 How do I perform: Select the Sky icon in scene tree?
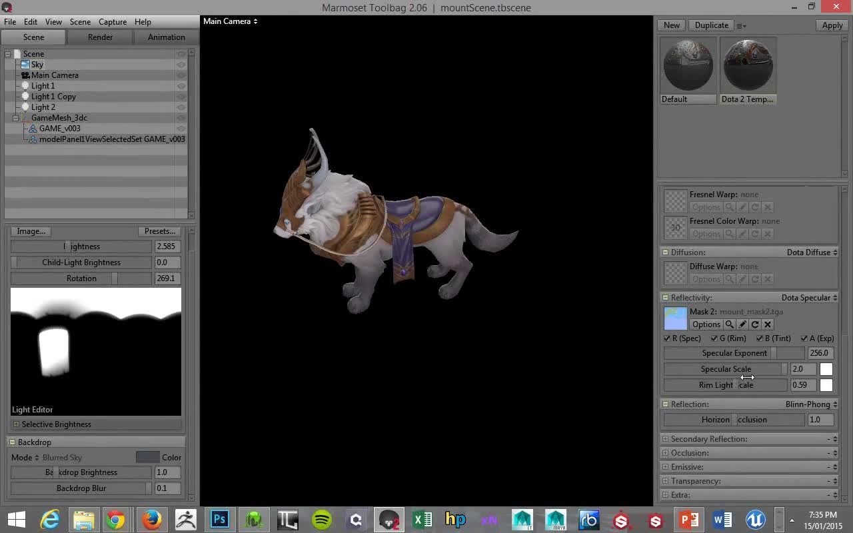pyautogui.click(x=25, y=65)
